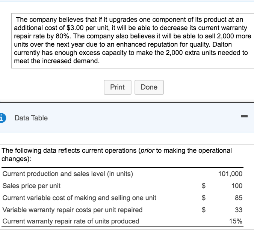Select "Variable warranty repair costs per unit repaired"
Screen dimensions: 254x231
[x=73, y=210]
